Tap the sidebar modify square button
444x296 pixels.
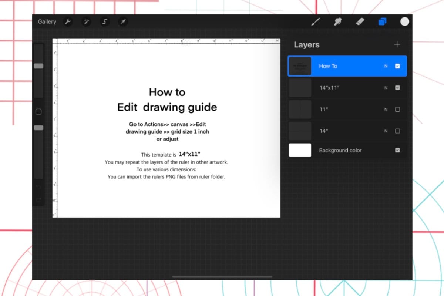coord(38,111)
